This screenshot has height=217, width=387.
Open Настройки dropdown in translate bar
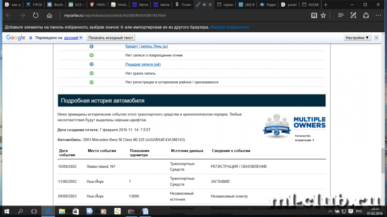(357, 38)
